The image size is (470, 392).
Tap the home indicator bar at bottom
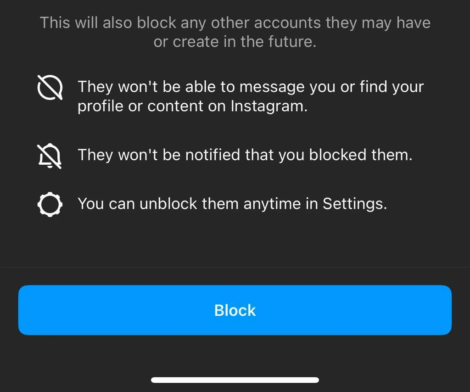click(235, 380)
